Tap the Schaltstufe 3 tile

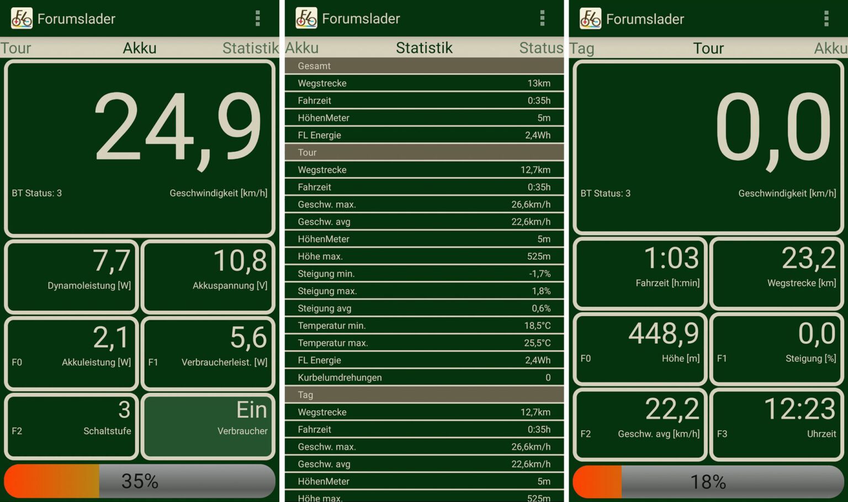click(71, 426)
